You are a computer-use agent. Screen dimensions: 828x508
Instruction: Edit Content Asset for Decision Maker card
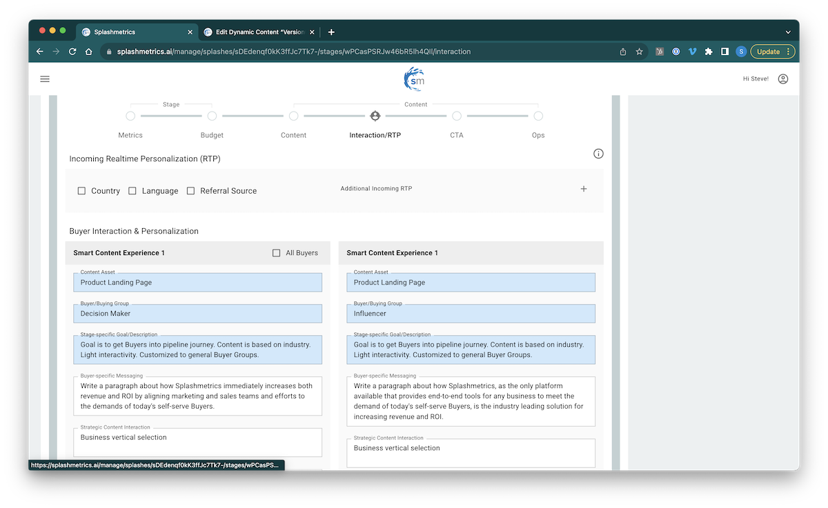pyautogui.click(x=198, y=282)
